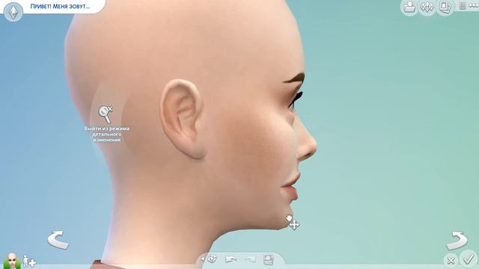Click the list panel icon beside the dots
Viewport: 479px width, 269px height.
point(463,6)
